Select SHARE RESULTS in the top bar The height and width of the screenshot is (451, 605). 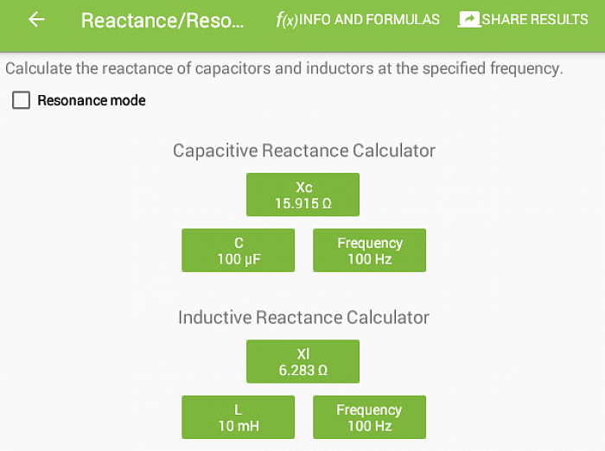(523, 19)
